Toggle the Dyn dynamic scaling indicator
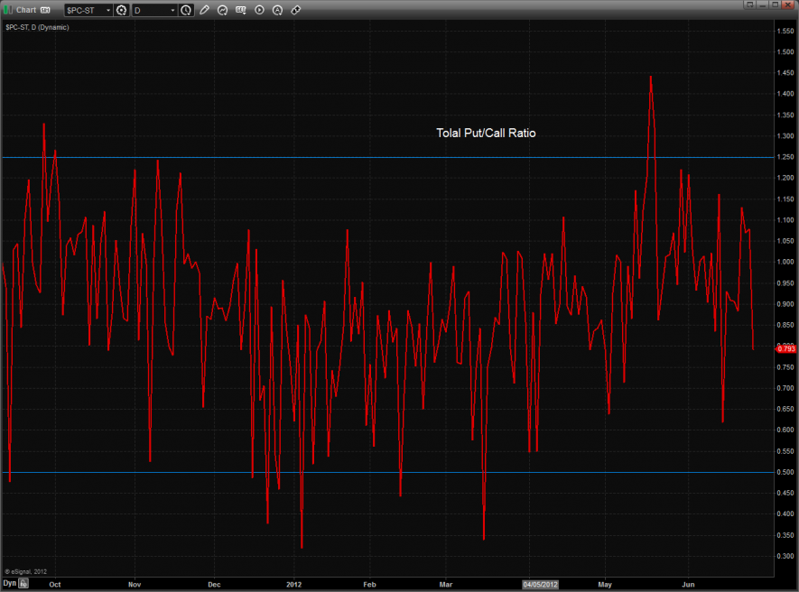Viewport: 799px width, 592px height. (x=10, y=584)
